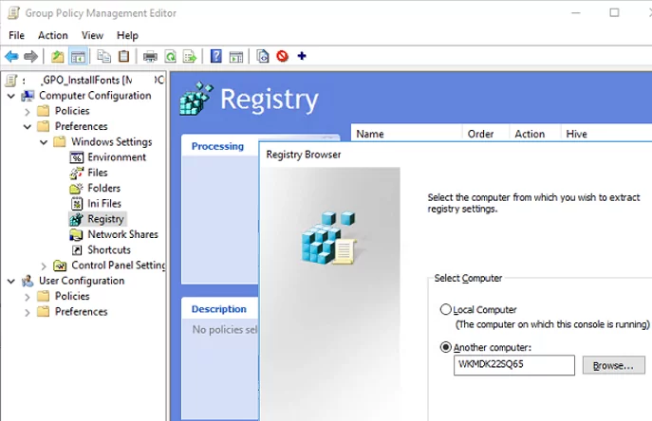Click the Network Shares icon in the tree
Viewport: 652px width, 421px height.
click(x=76, y=235)
